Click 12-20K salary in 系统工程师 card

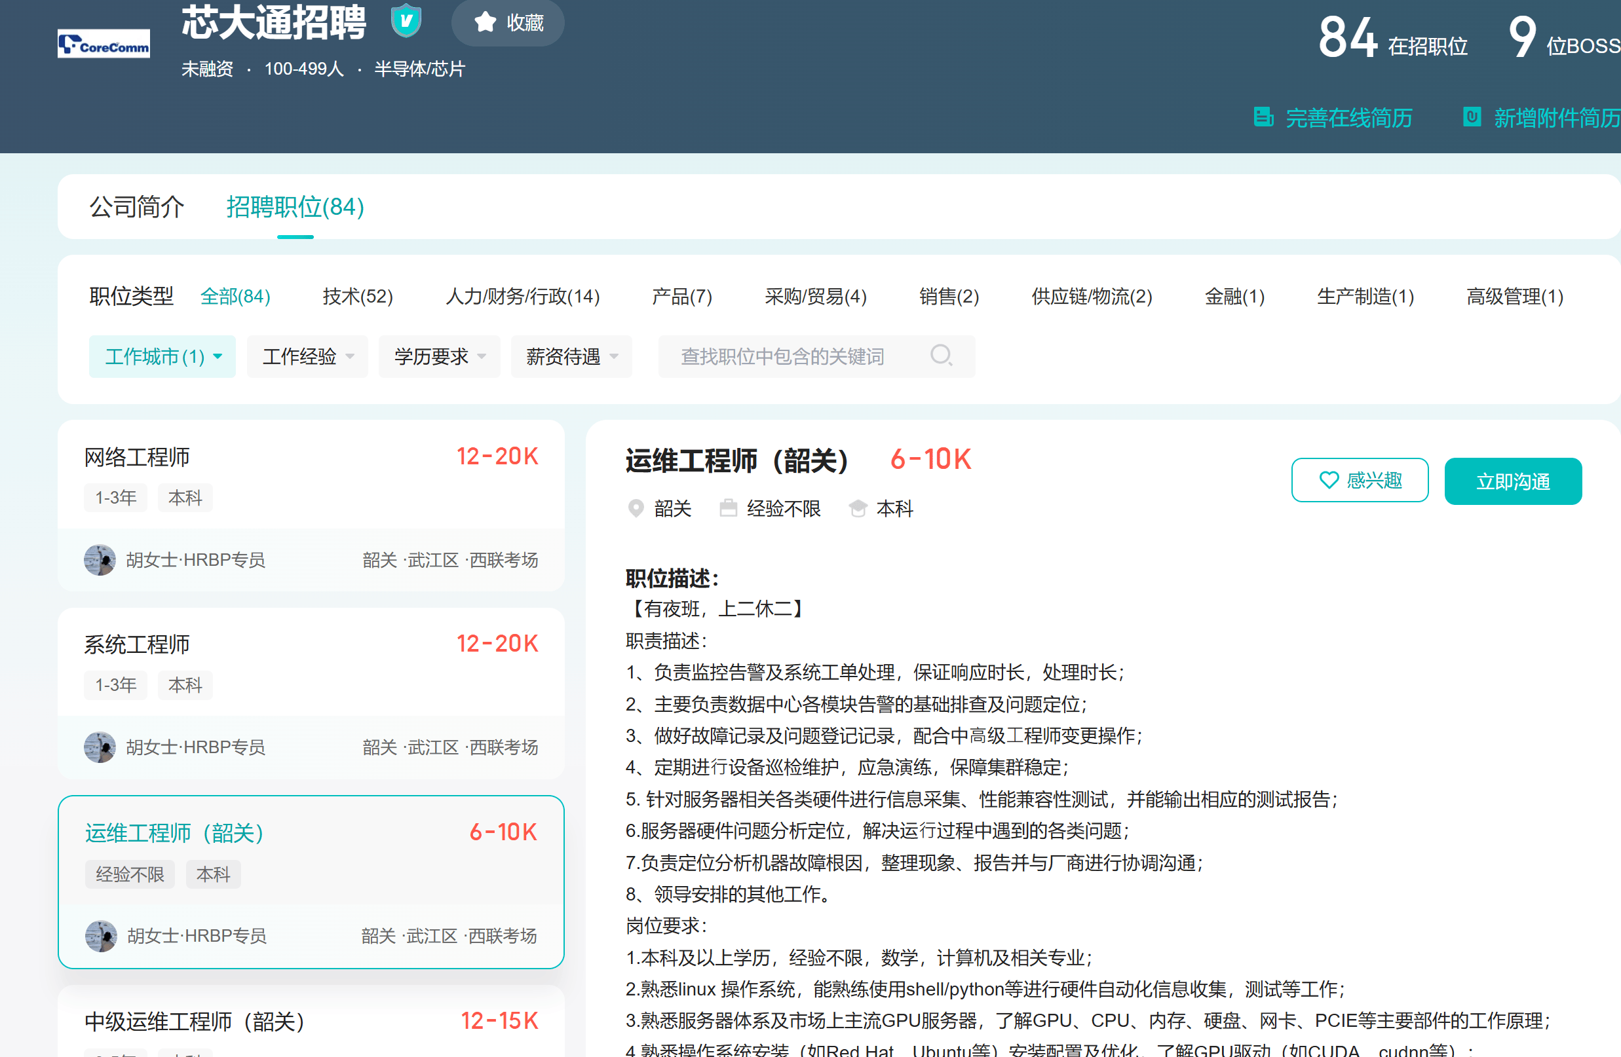click(x=497, y=643)
